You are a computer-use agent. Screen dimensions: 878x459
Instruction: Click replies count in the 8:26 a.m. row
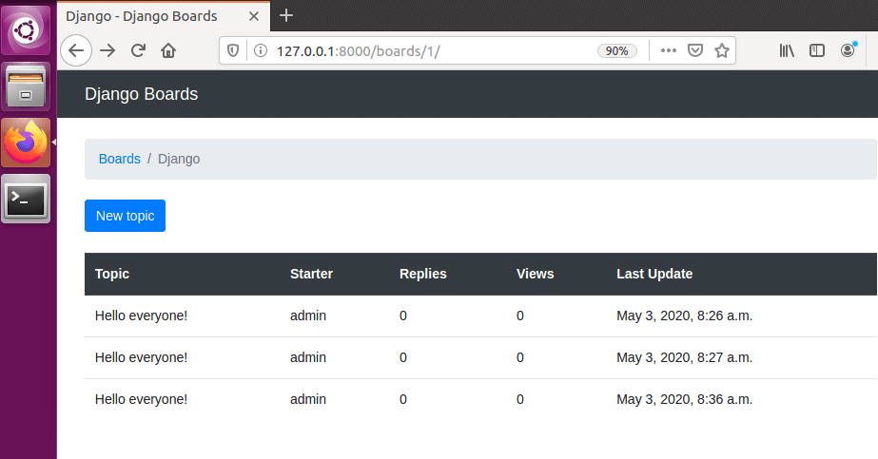403,316
